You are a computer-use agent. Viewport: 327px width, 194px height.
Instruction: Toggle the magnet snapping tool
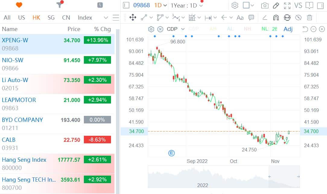(x=276, y=17)
